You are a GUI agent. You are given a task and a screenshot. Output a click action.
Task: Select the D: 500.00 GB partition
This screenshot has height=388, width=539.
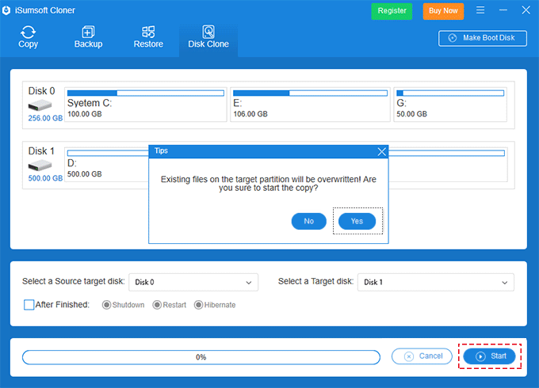[x=107, y=165]
